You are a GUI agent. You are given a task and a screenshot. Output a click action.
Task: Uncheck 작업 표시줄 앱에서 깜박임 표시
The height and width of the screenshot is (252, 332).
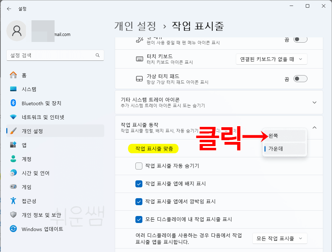[139, 201]
